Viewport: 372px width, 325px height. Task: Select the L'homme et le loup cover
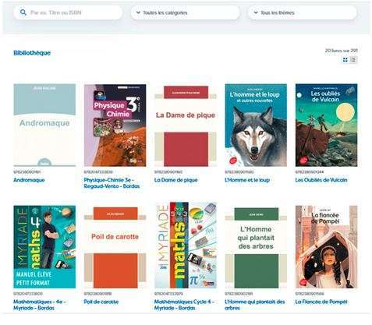(256, 125)
